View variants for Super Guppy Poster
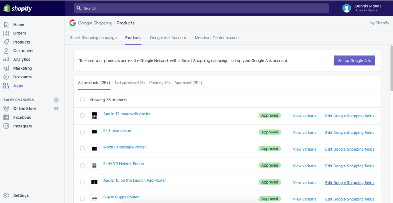Viewport: 393px width, 203px height. click(x=304, y=199)
